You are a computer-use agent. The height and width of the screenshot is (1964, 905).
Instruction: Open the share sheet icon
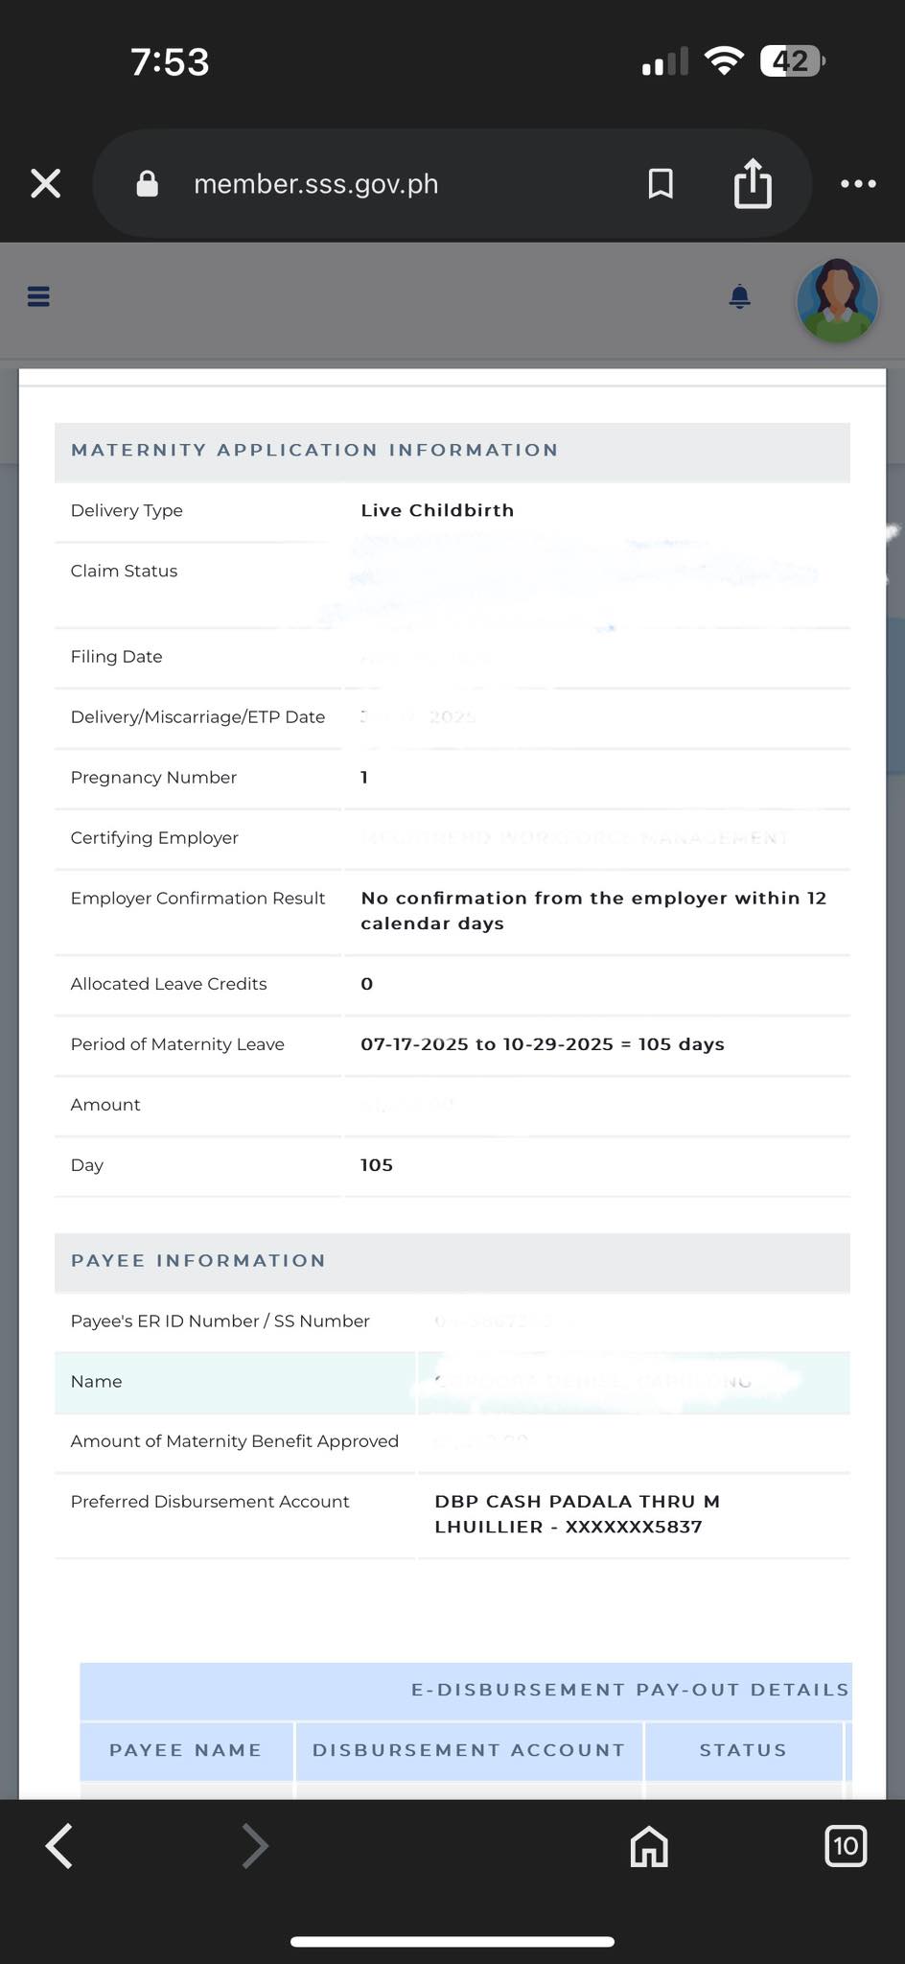point(753,182)
